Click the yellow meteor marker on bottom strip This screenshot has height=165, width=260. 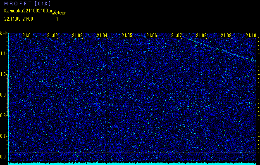tap(245, 162)
